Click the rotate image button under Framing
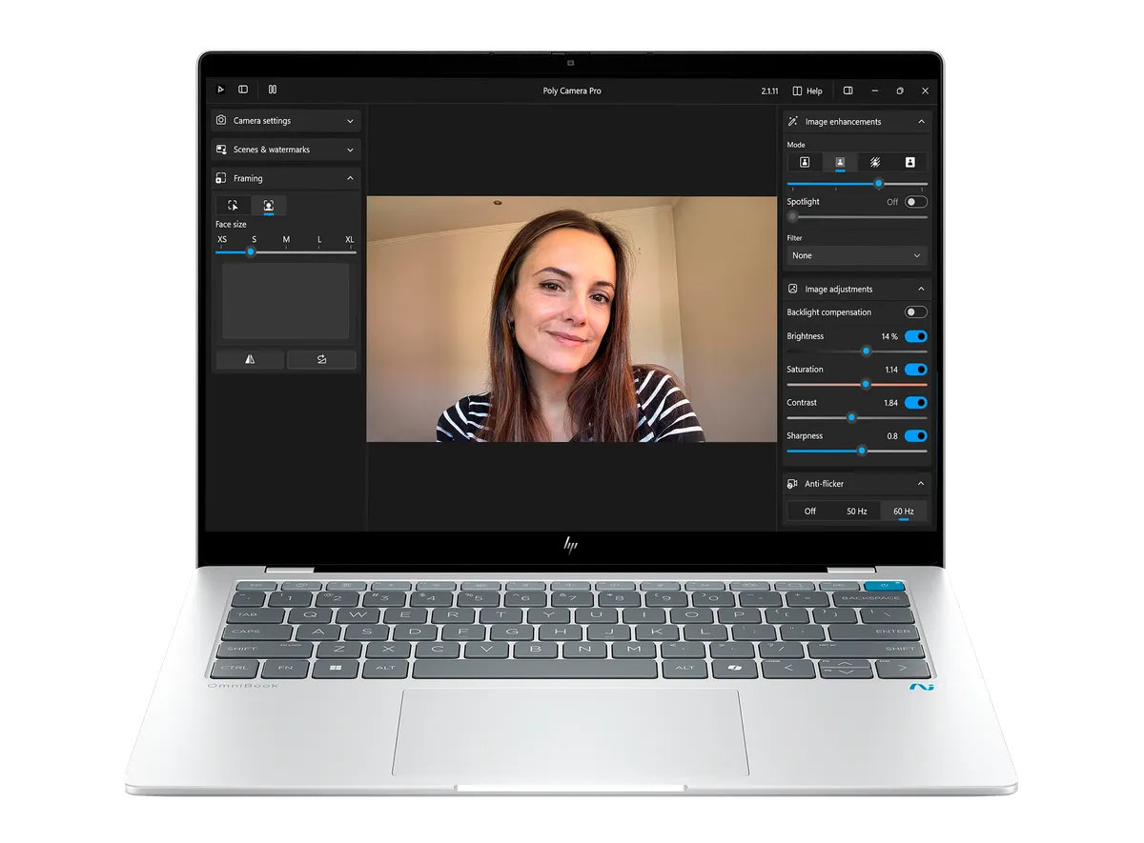 321,359
